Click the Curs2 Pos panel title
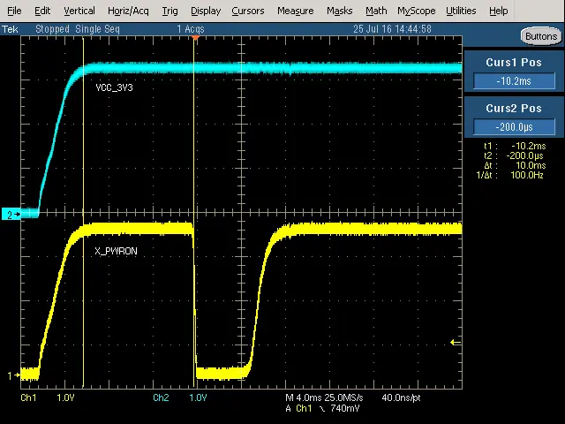The width and height of the screenshot is (565, 424). click(x=514, y=108)
